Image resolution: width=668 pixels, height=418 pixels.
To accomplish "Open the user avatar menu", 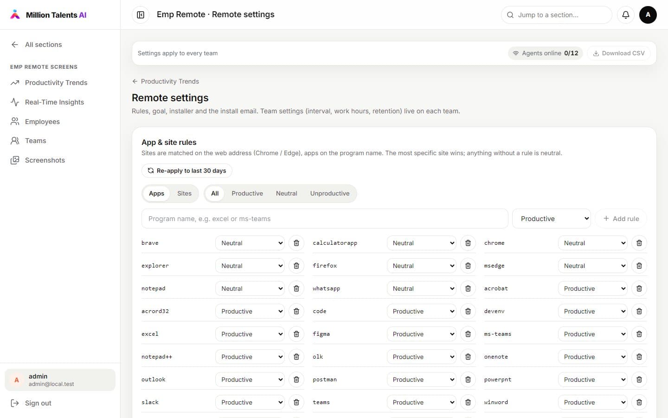I will tap(648, 15).
